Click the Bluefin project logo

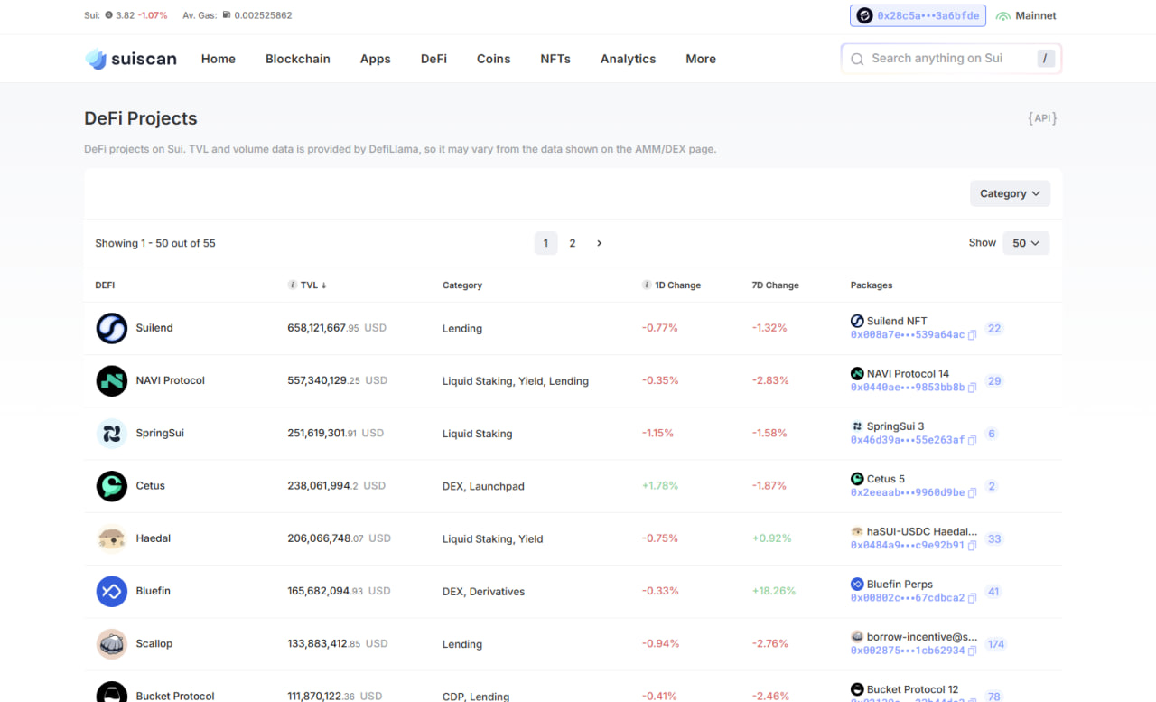coord(112,591)
